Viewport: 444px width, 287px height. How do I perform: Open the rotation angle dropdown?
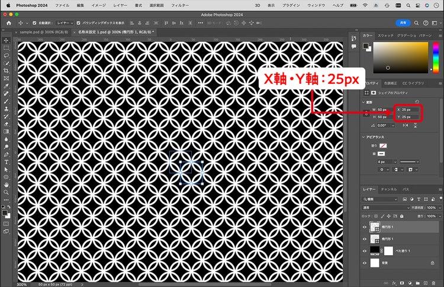coord(392,125)
